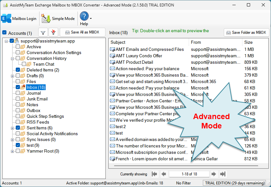The width and height of the screenshot is (271, 187).
Task: Go to the first page of emails
Action: (155, 174)
